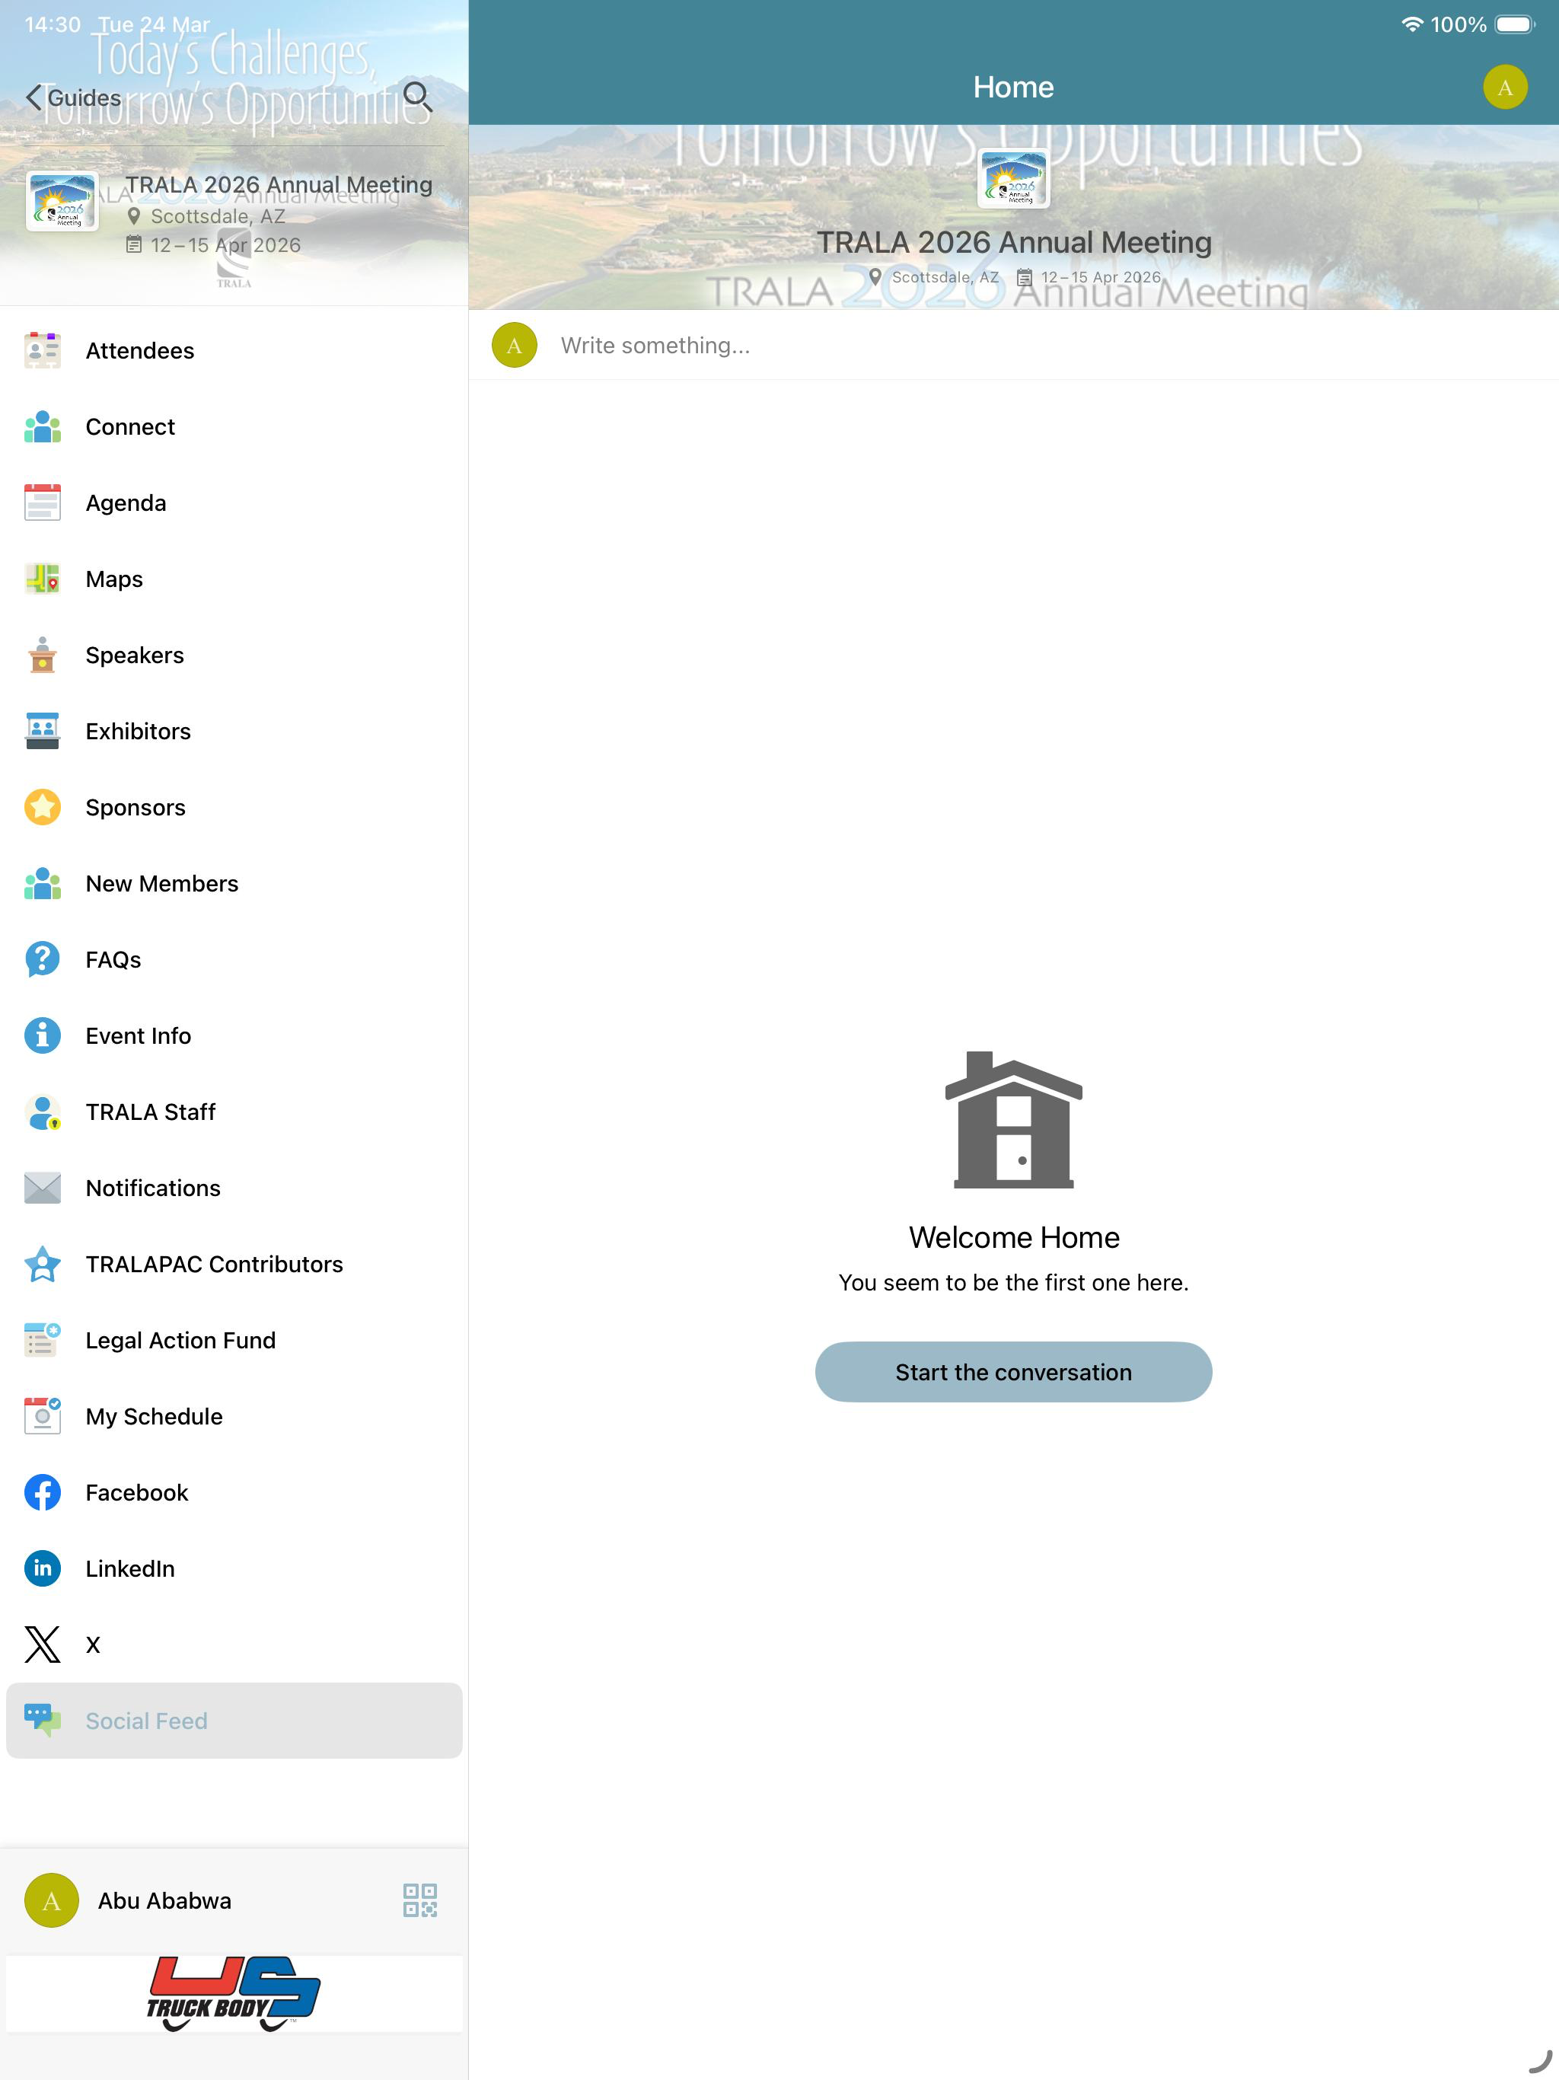Select Exhibitors menu label
Viewport: 1559px width, 2080px height.
pos(139,732)
